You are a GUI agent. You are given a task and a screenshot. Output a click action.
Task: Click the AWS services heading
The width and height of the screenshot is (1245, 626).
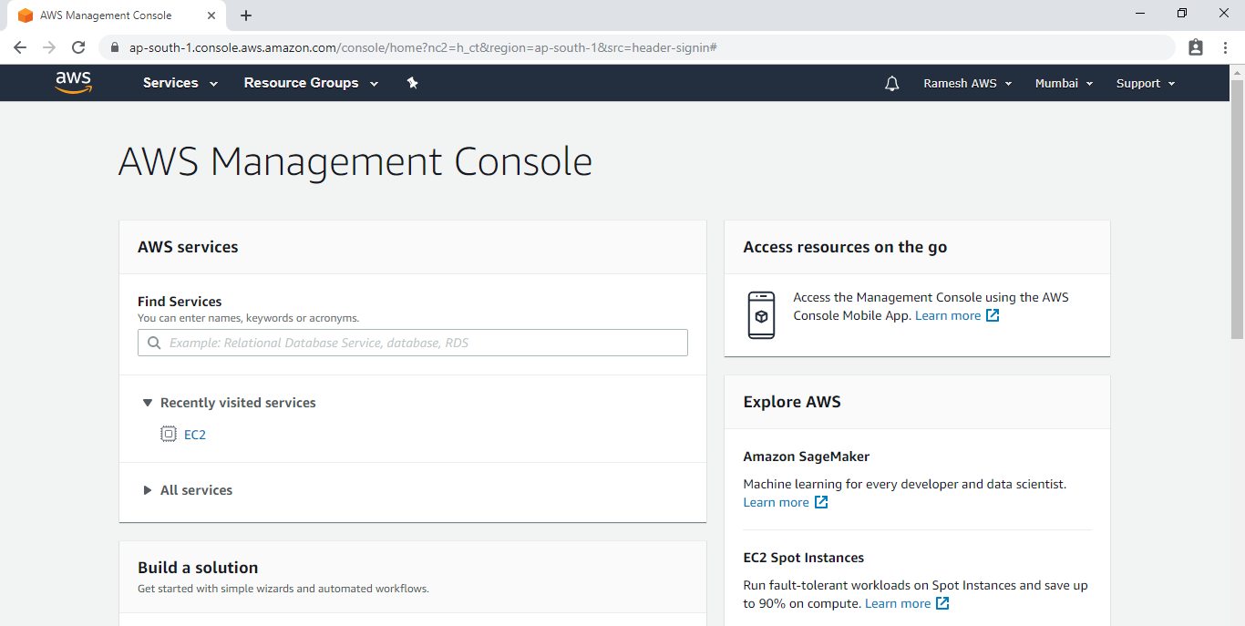(188, 247)
